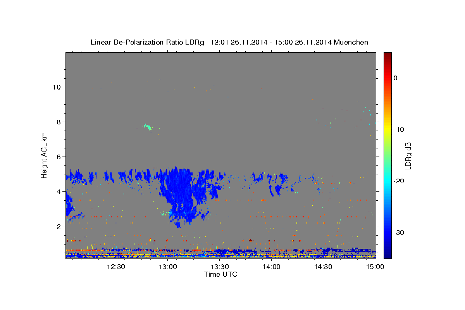Click the 14:30 time axis tick label
Viewport: 465px width, 310px height.
pos(324,267)
